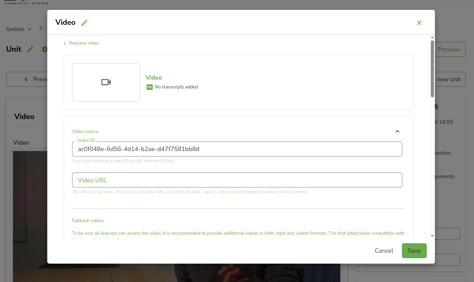The image size is (474, 282).
Task: Edit the Video title pencil icon in dialog
Action: coord(84,23)
